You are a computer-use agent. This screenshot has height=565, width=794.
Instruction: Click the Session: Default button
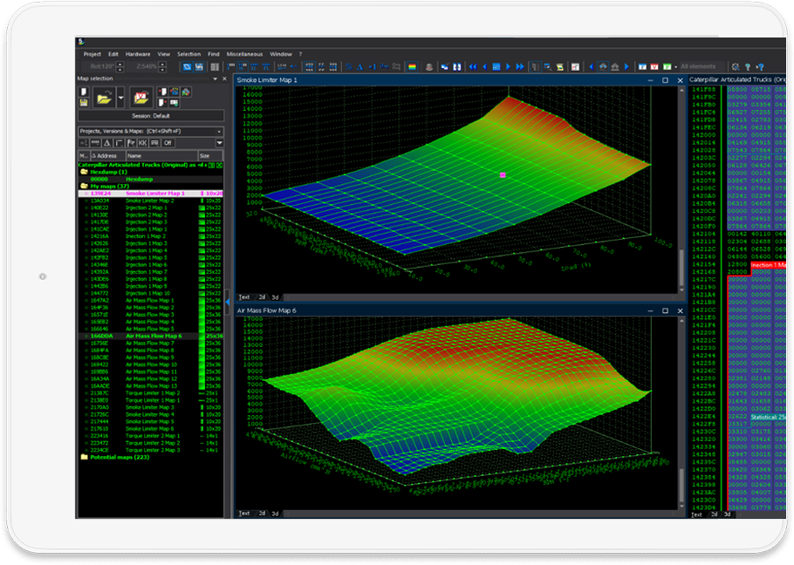150,116
